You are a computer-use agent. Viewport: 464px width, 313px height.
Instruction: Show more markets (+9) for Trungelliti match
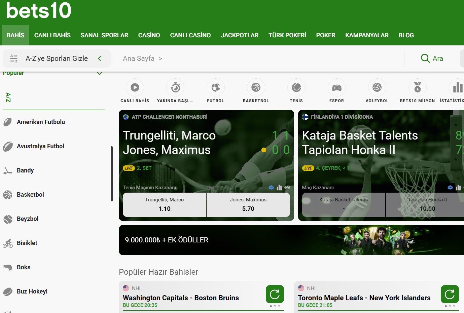pyautogui.click(x=287, y=188)
